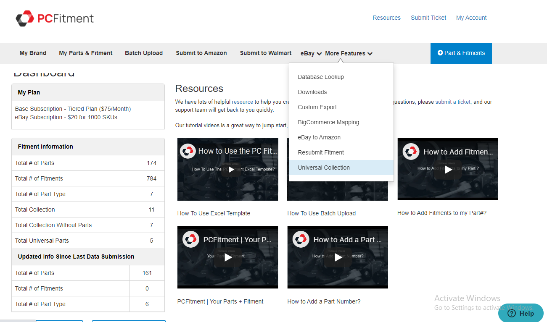Open My Account link

tap(471, 18)
